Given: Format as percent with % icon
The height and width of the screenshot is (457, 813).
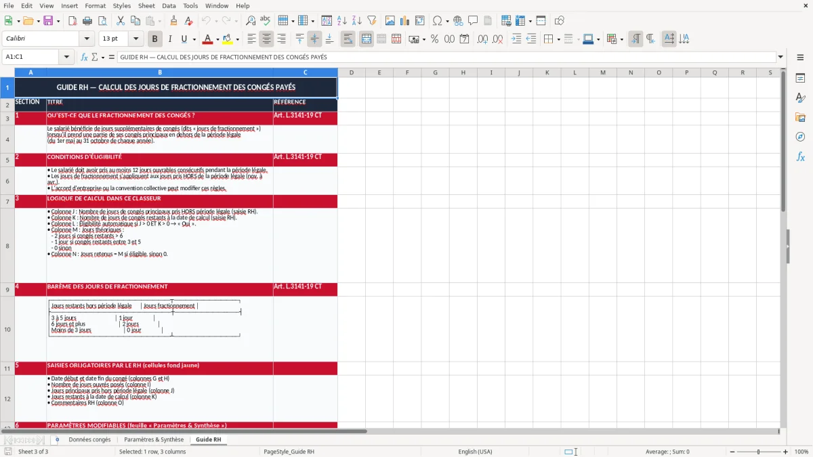Looking at the screenshot, I should [x=434, y=39].
